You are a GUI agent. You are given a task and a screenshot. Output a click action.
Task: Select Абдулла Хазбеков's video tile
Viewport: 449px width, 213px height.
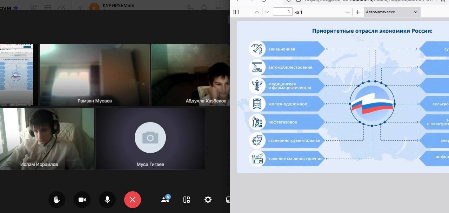(x=190, y=75)
